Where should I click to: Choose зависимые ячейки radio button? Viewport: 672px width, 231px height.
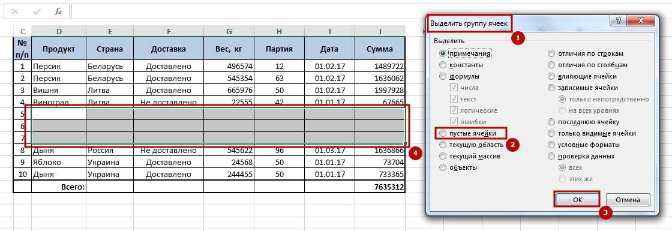pyautogui.click(x=551, y=88)
